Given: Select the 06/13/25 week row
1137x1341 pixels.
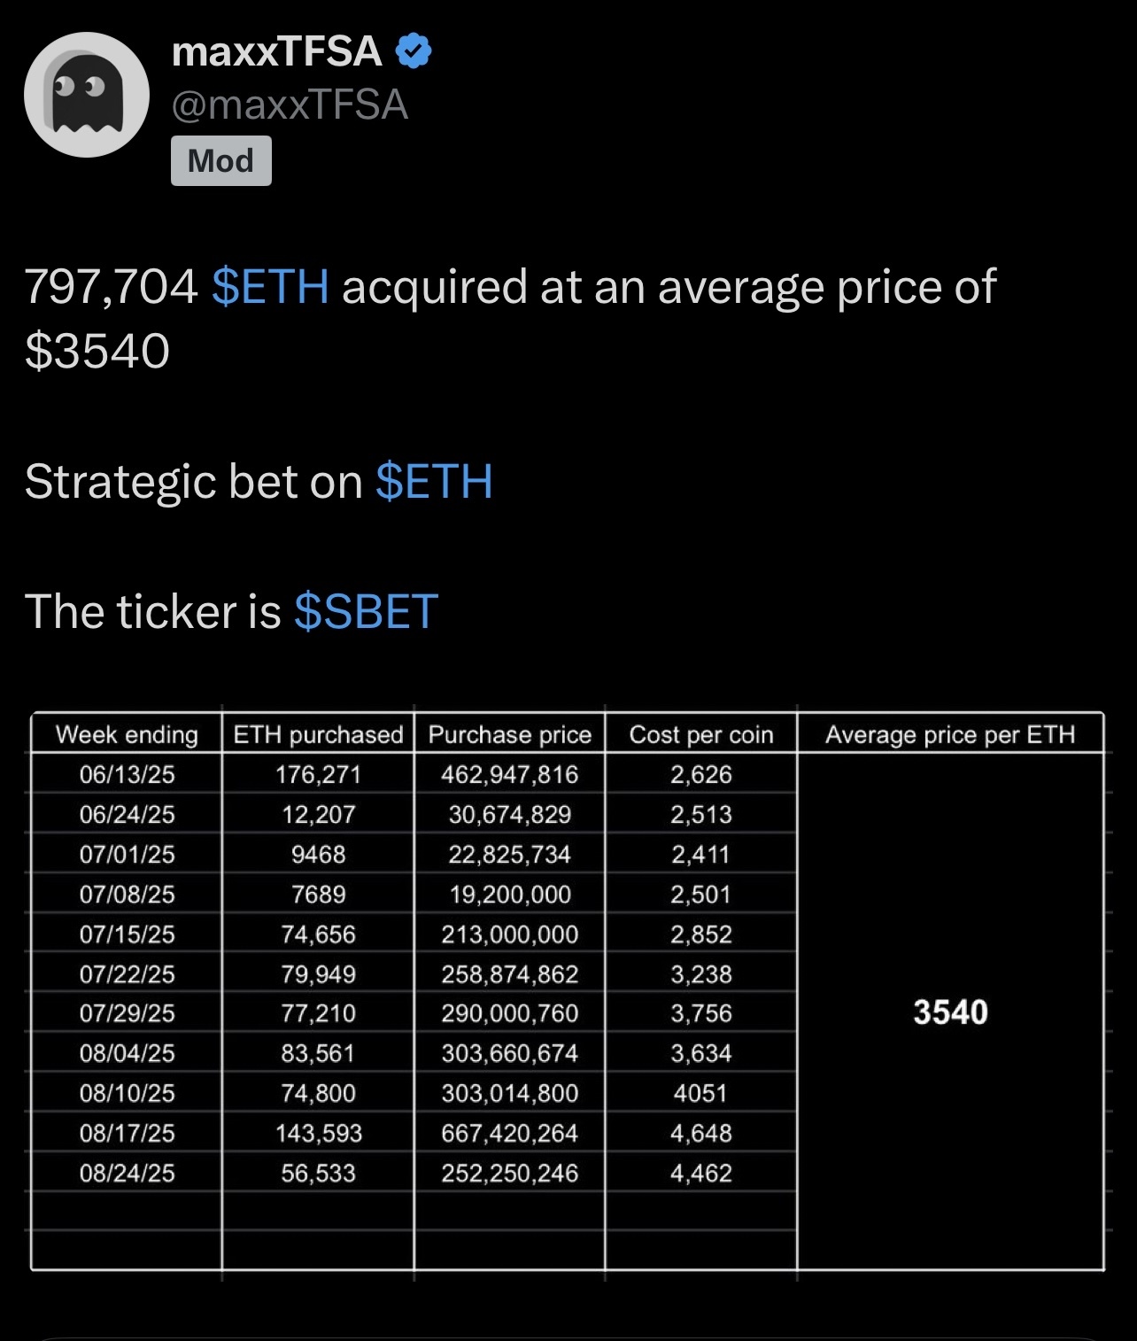Looking at the screenshot, I should coord(414,774).
